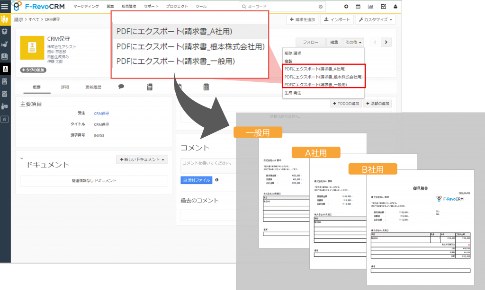Go to previous record arrow
Screen dimensions: 485x290
point(375,42)
